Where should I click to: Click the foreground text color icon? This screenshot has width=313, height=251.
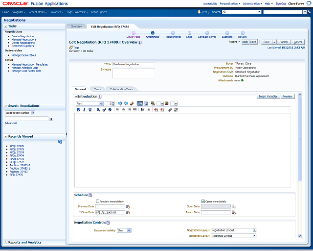(x=153, y=103)
